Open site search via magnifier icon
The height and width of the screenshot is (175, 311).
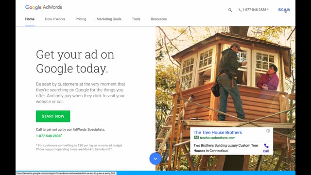[230, 10]
